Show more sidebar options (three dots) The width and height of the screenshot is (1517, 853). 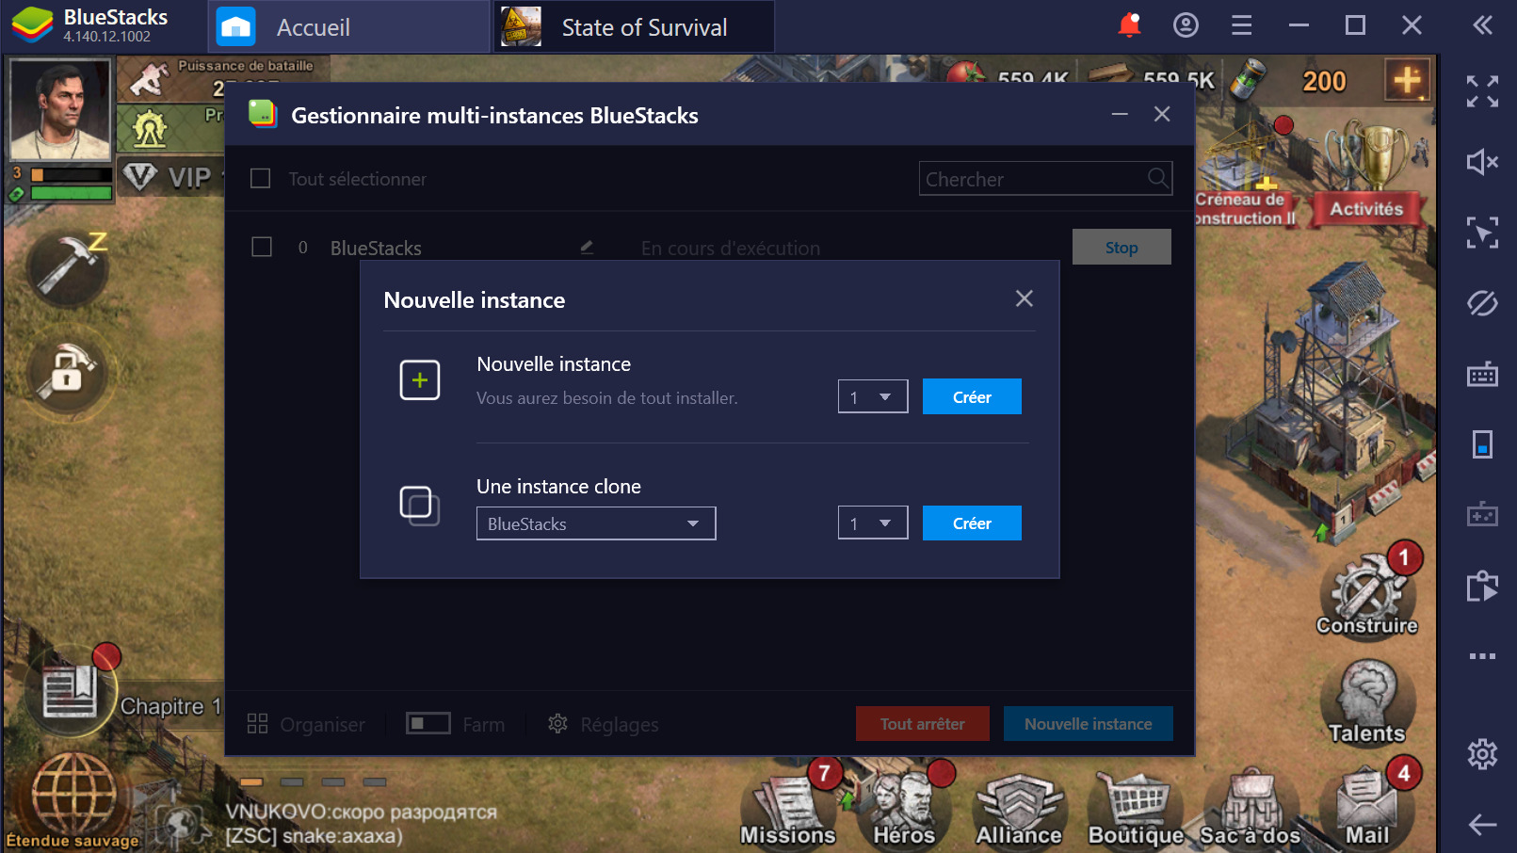click(1482, 656)
